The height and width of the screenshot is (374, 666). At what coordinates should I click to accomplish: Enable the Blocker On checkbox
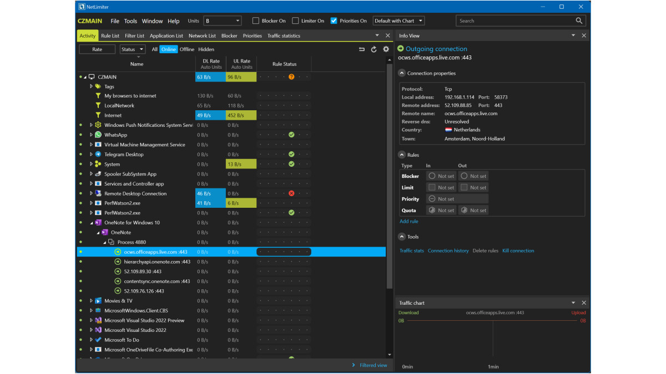point(256,21)
